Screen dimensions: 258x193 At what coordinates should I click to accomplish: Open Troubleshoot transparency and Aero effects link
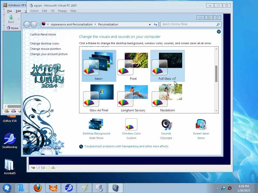(126, 146)
